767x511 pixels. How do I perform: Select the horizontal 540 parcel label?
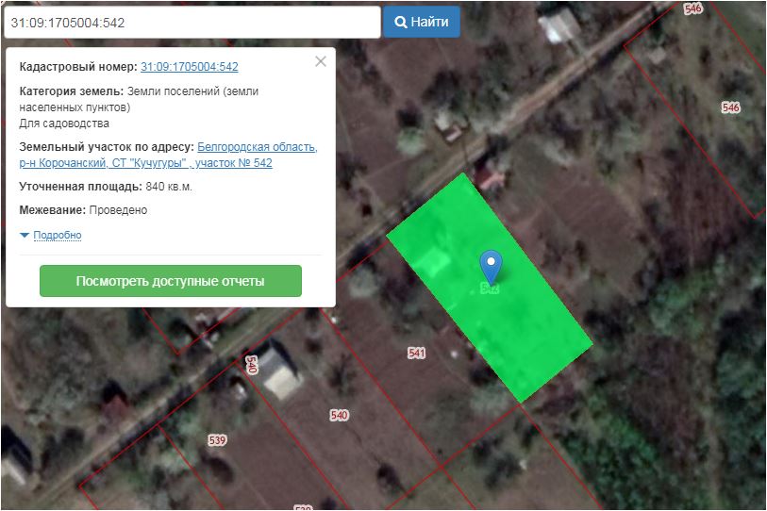click(339, 416)
